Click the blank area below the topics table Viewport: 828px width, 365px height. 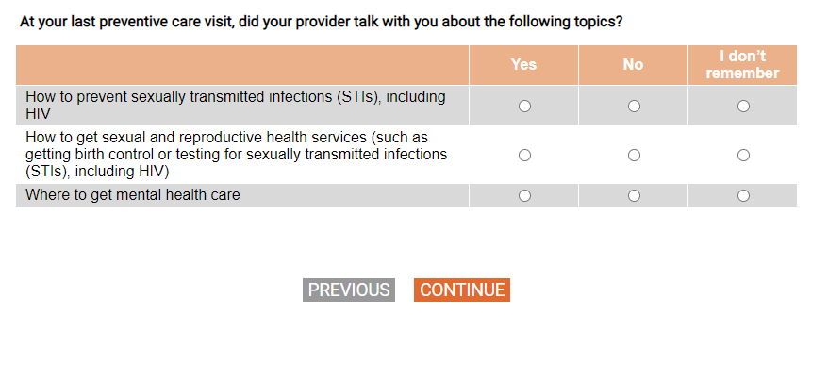click(406, 241)
